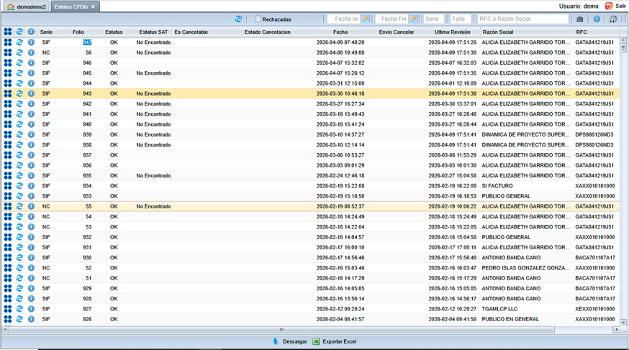Click the Exportar Excel button
The image size is (629, 350).
tap(335, 341)
